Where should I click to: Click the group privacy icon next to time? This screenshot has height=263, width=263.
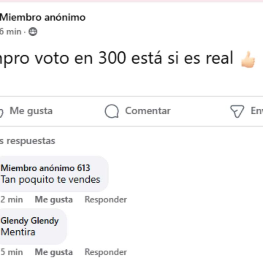coord(33,32)
